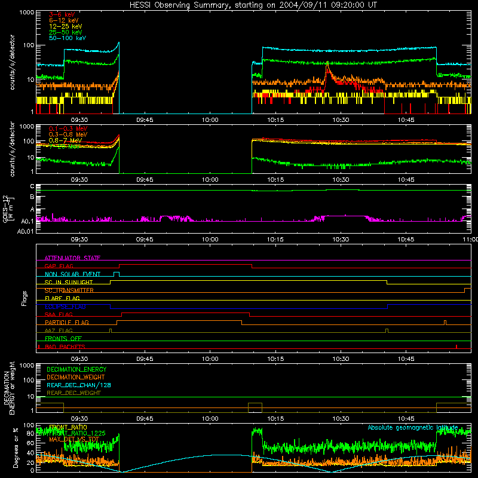
Task: Click the ATTENUATOR_STATE magenta flag line
Action: [253, 261]
